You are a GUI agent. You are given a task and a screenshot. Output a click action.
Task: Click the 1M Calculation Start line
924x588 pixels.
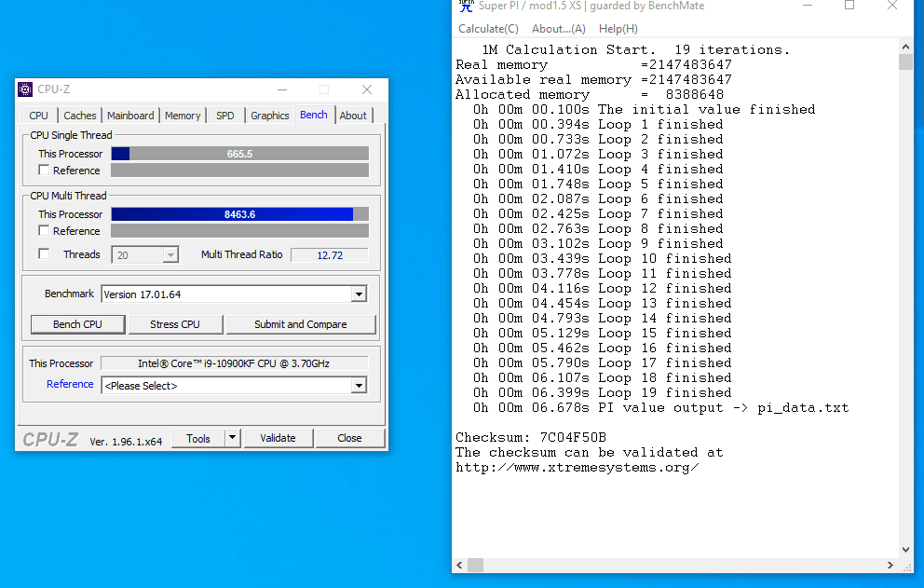pyautogui.click(x=636, y=50)
